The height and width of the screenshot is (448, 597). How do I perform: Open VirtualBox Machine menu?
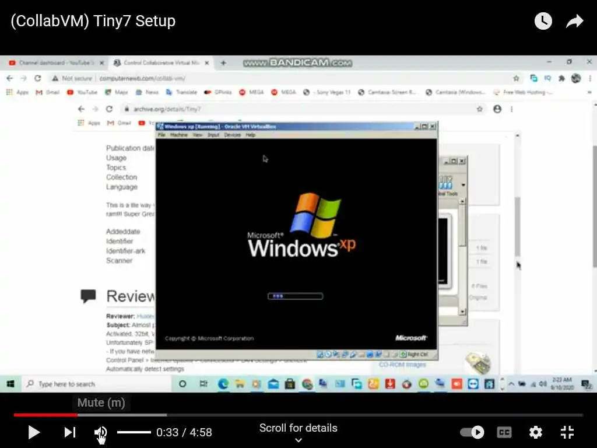pos(178,135)
